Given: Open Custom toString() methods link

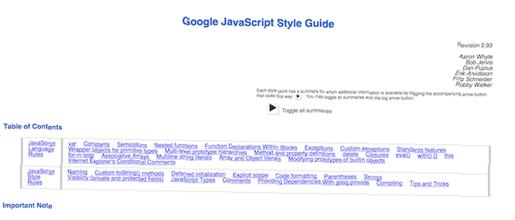Looking at the screenshot, I should (x=129, y=173).
